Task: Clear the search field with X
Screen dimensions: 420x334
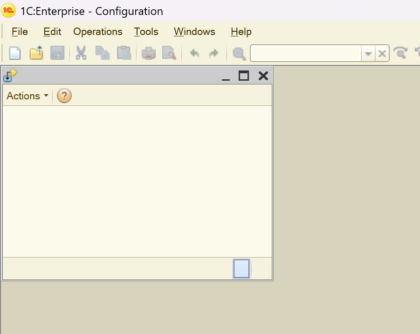Action: tap(382, 54)
